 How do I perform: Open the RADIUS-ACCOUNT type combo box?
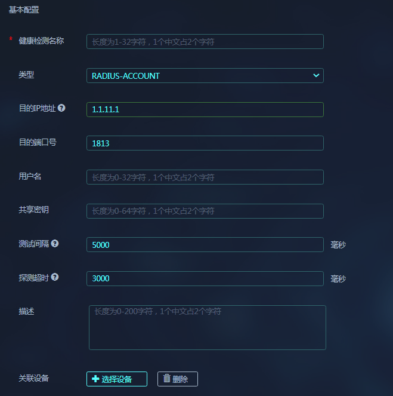tap(205, 75)
